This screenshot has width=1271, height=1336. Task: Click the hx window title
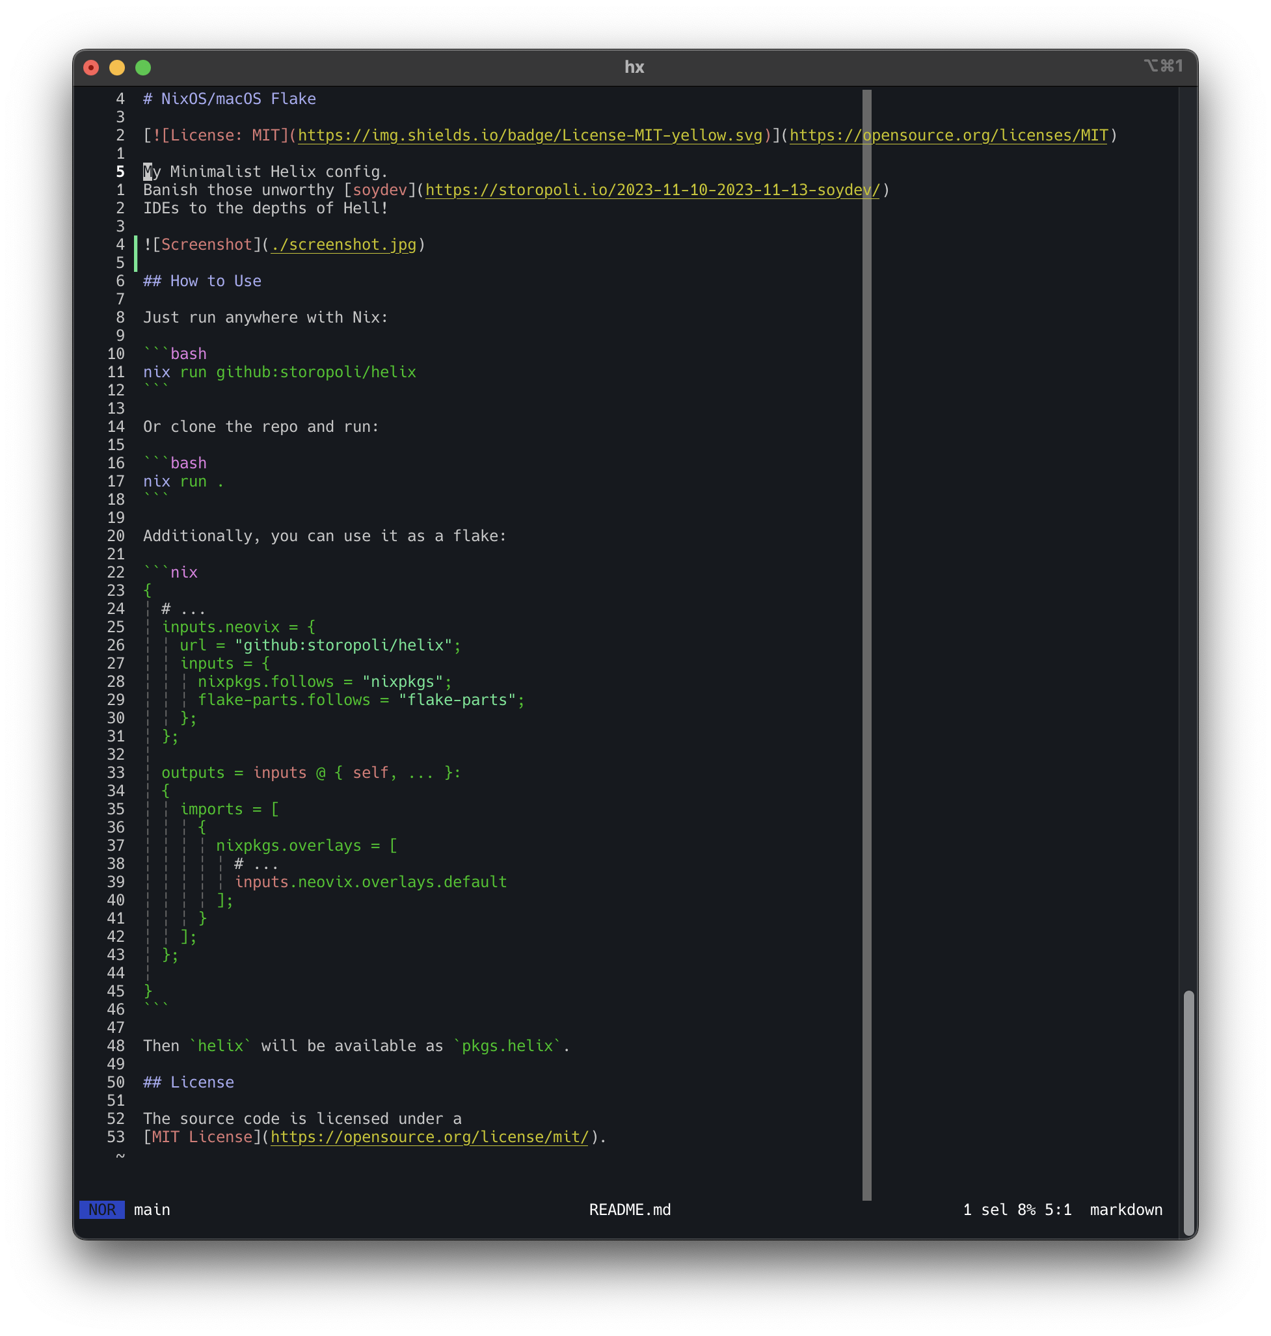click(634, 67)
